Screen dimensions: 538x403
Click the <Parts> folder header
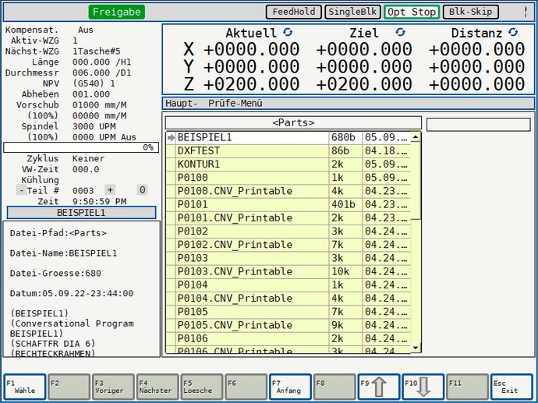point(293,123)
